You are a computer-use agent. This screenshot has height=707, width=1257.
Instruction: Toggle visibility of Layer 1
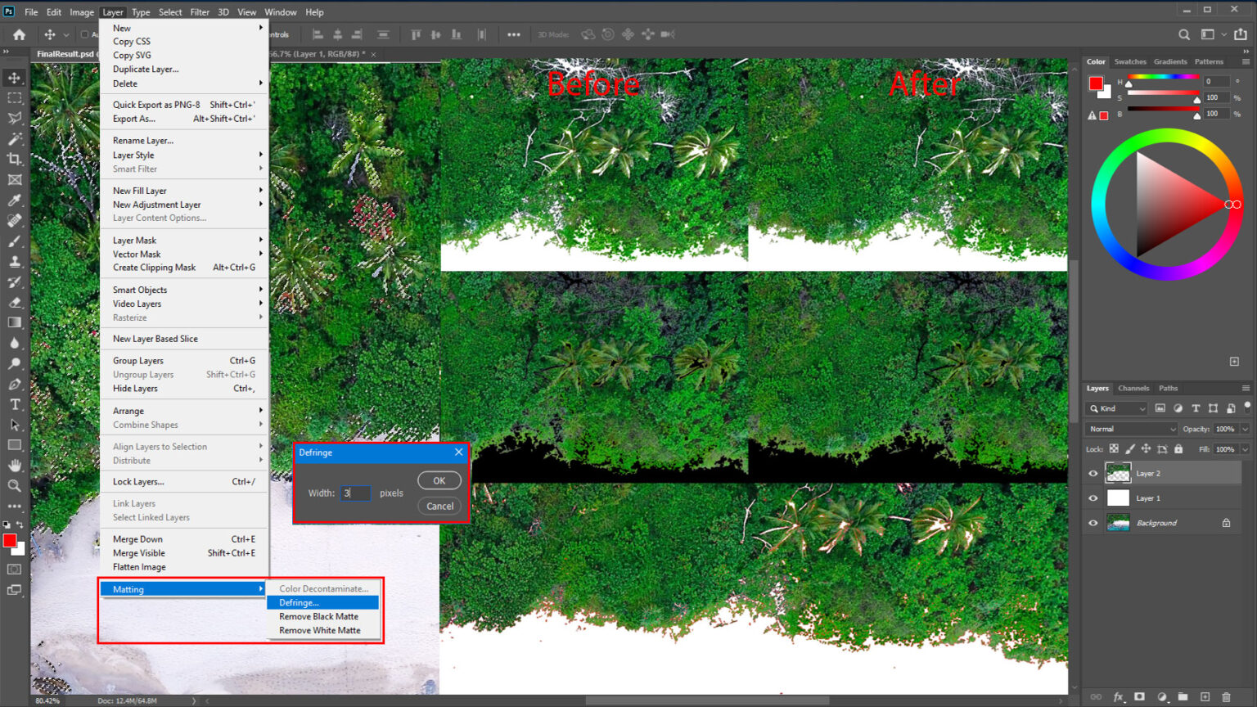(1094, 498)
